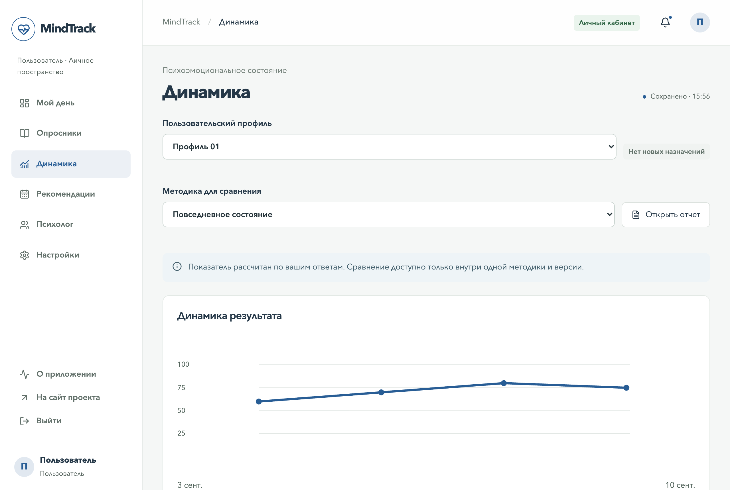Click the document icon on Открыть отчет
The height and width of the screenshot is (490, 730).
pos(636,215)
